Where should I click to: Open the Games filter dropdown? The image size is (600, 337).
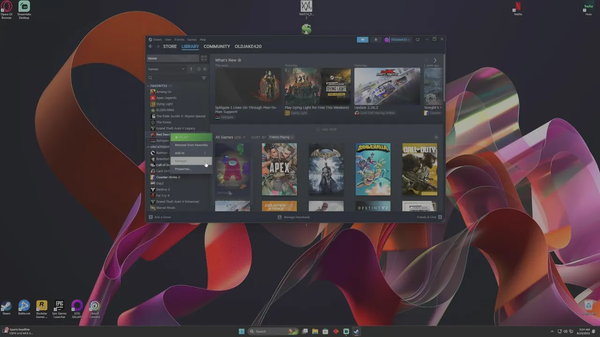(166, 69)
